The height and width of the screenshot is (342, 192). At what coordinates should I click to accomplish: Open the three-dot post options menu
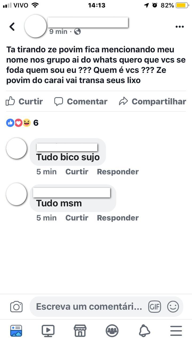click(180, 26)
